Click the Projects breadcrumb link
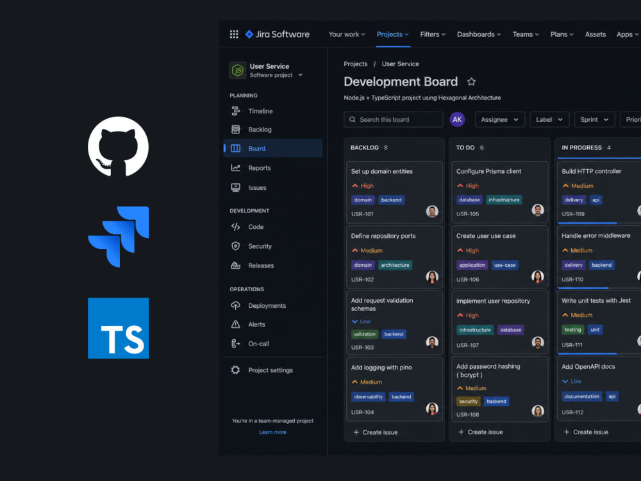 pos(356,63)
